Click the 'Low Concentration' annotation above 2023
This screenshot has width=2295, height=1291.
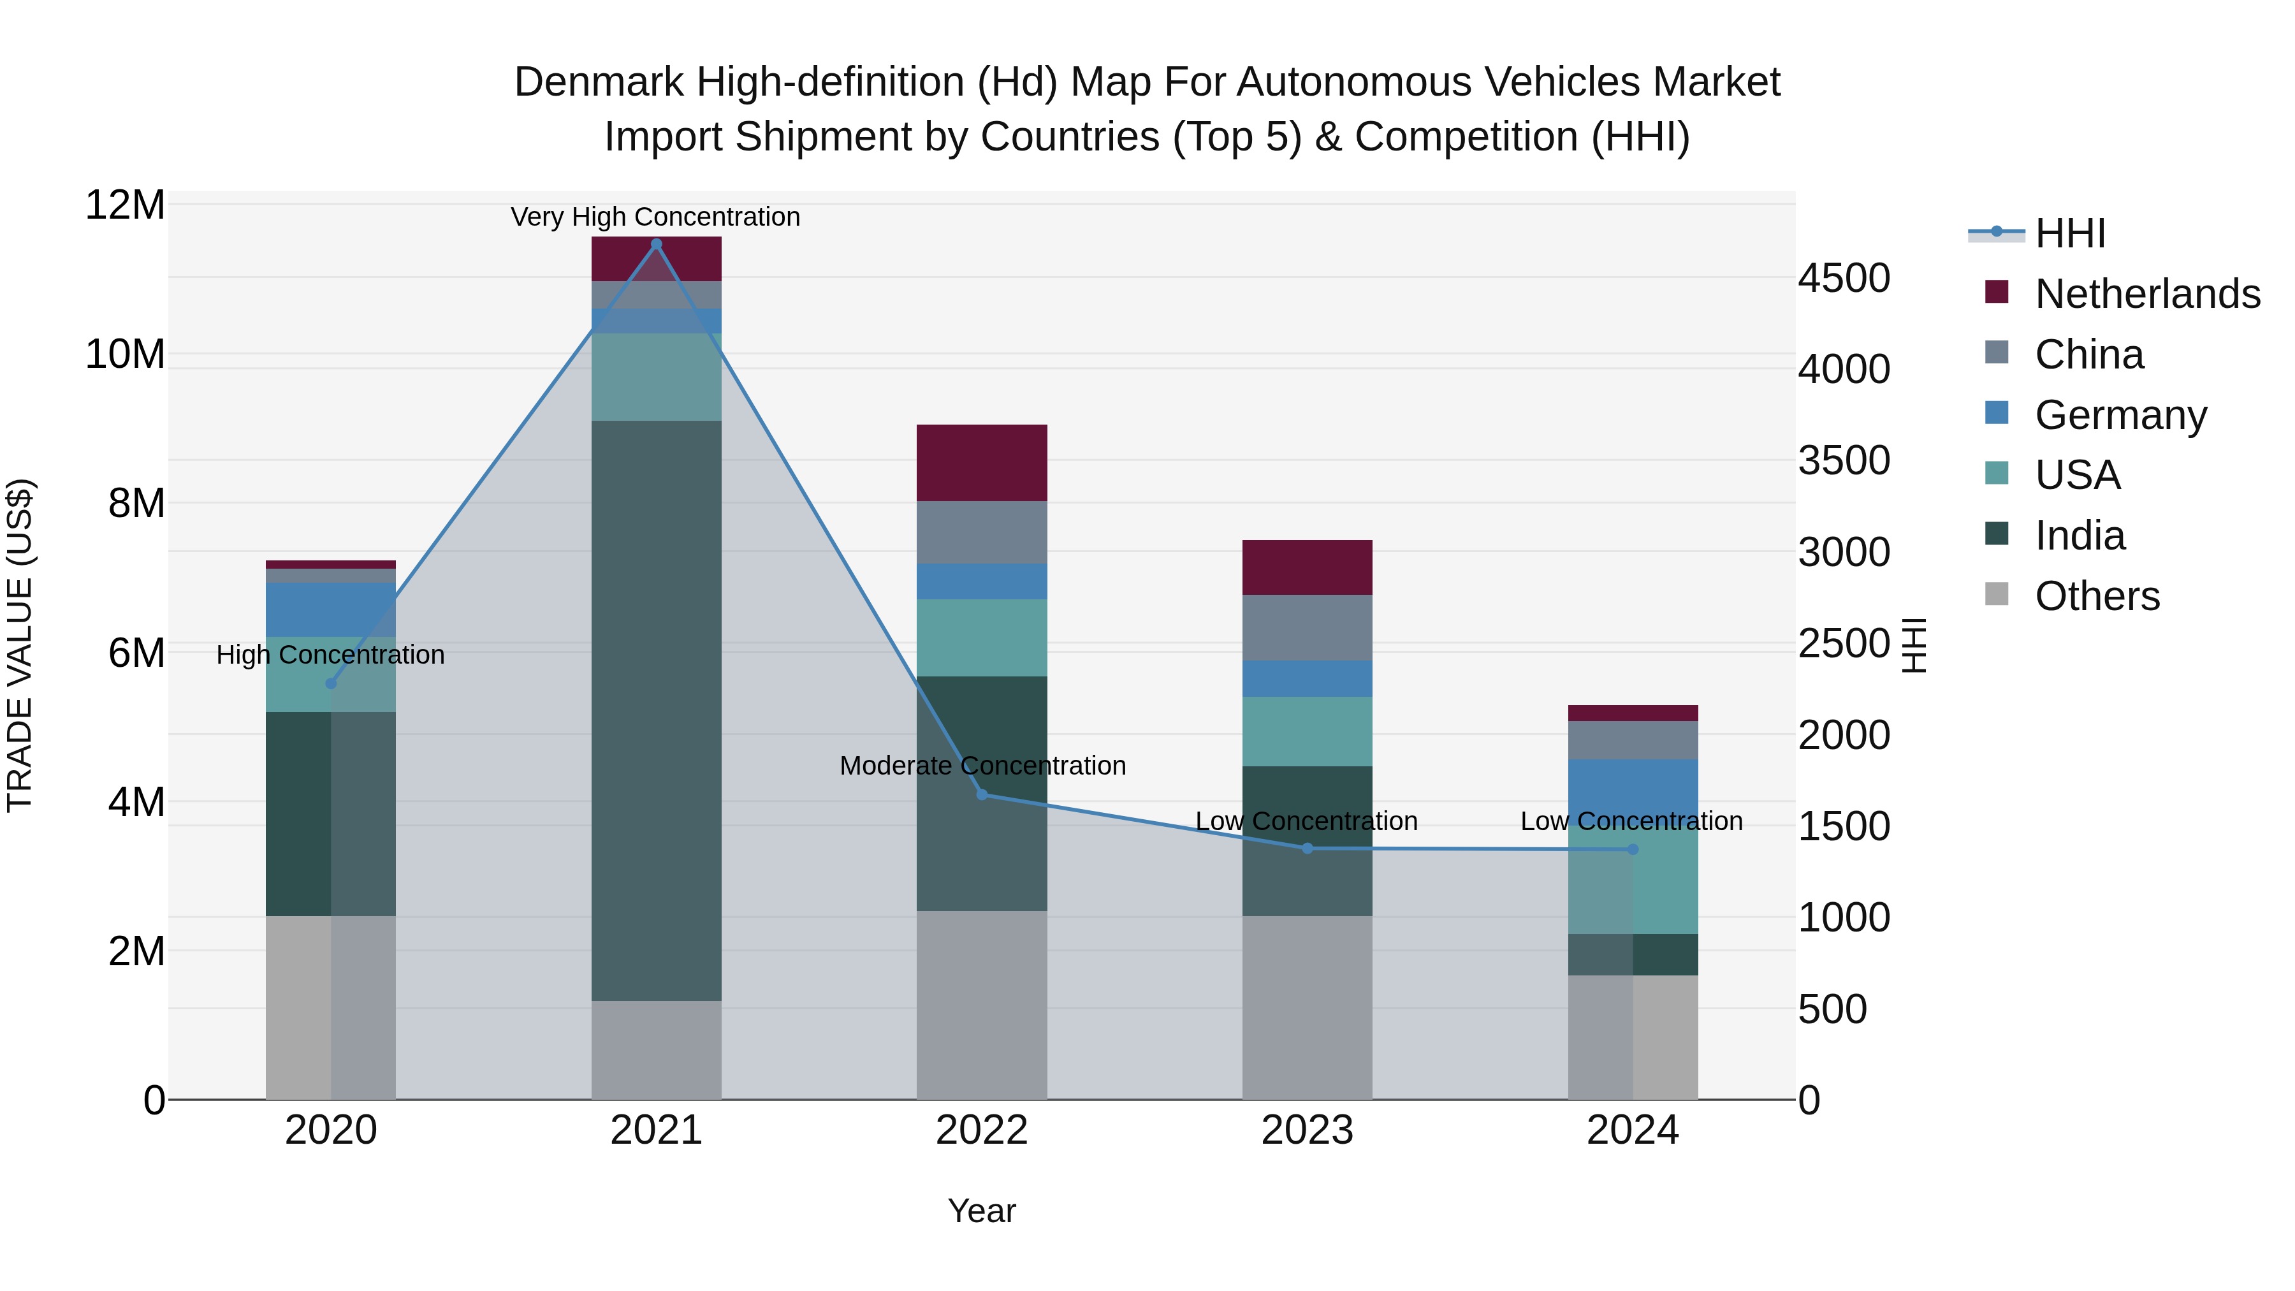click(1307, 822)
